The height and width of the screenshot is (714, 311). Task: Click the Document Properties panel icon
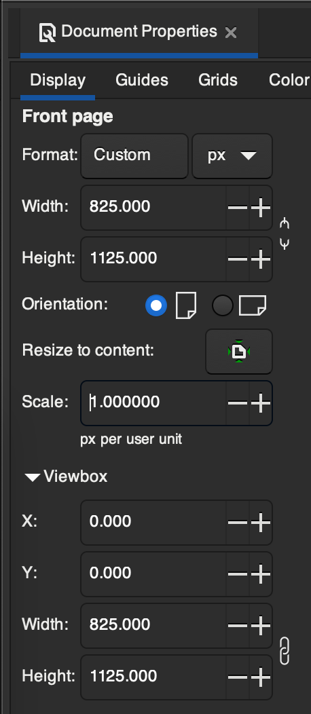pos(48,33)
